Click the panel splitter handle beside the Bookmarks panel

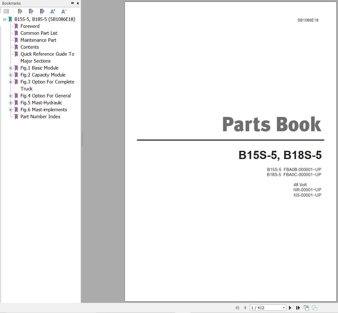click(x=82, y=139)
